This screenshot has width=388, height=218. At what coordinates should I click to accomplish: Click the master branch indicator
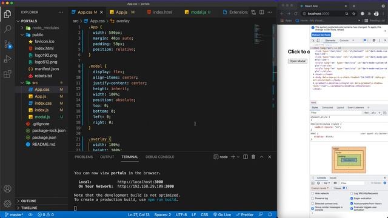14,214
